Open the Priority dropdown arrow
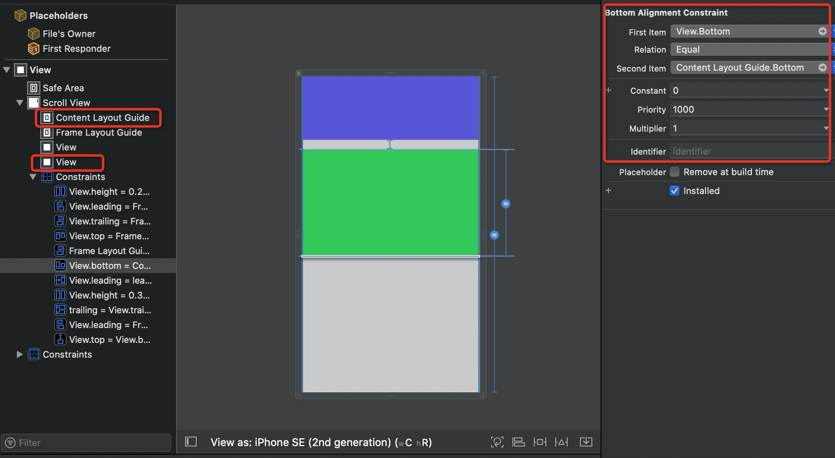835x458 pixels. tap(826, 109)
